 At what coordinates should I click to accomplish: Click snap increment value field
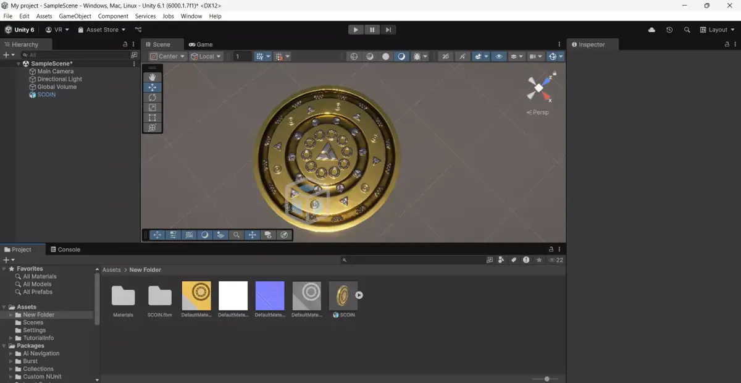[242, 56]
